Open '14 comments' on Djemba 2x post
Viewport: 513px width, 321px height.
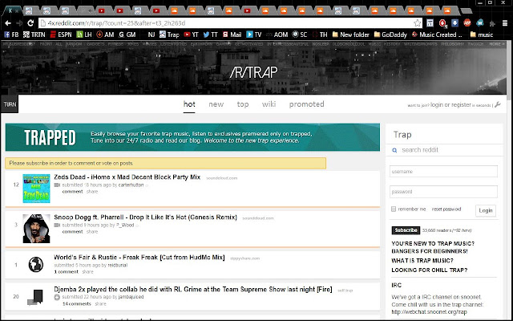[x=77, y=304]
